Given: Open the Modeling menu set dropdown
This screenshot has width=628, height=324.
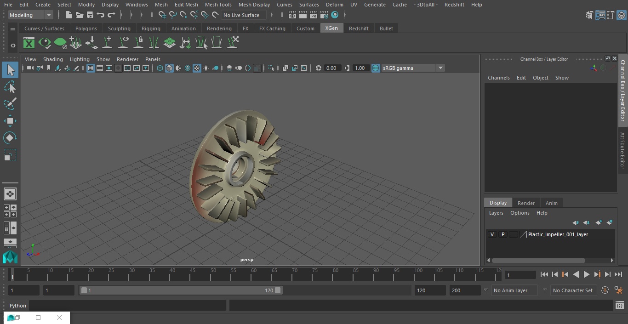Looking at the screenshot, I should coord(31,15).
